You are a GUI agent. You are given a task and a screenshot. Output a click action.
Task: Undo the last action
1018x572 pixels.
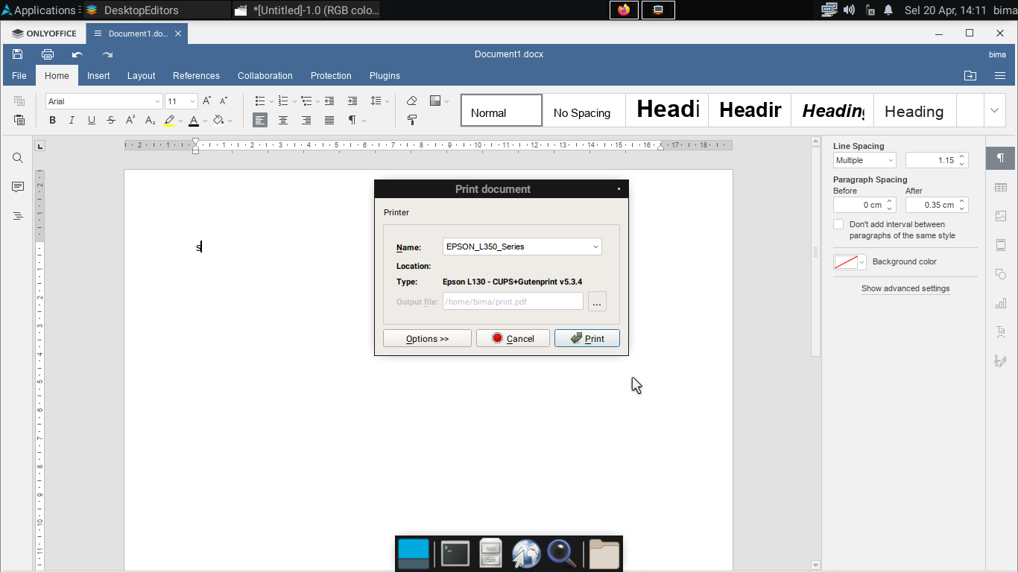pos(78,54)
